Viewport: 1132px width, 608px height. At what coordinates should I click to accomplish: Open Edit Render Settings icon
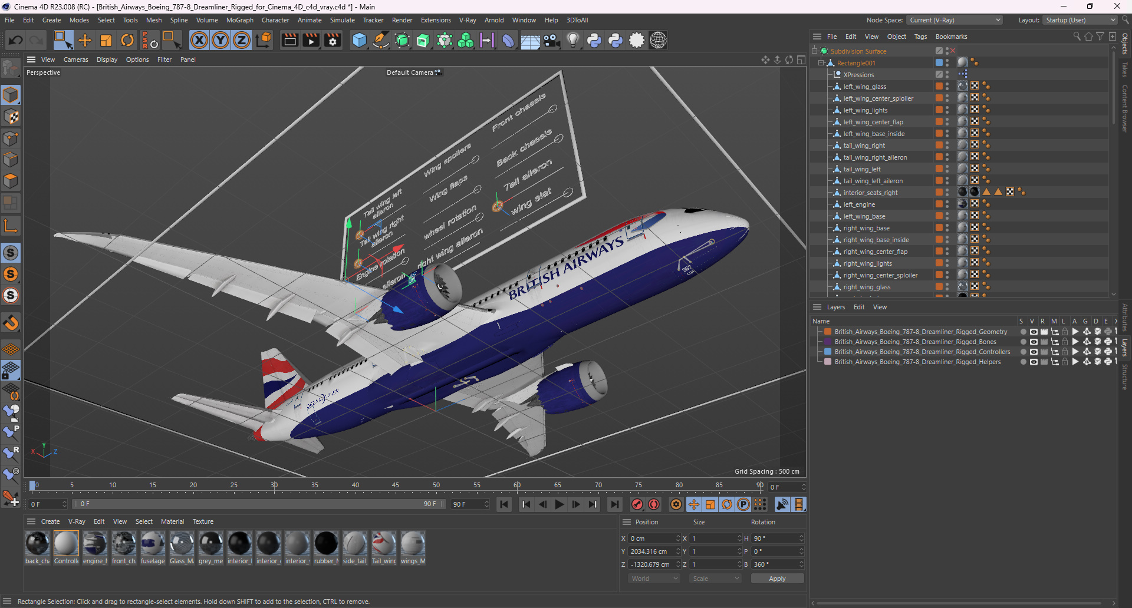tap(333, 40)
